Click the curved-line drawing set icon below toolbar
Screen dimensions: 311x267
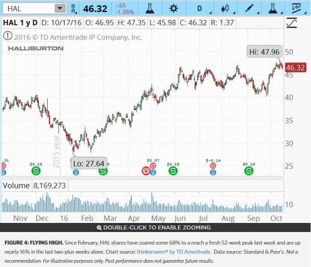click(292, 22)
